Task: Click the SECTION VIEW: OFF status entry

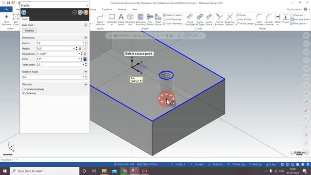Action: (123, 164)
